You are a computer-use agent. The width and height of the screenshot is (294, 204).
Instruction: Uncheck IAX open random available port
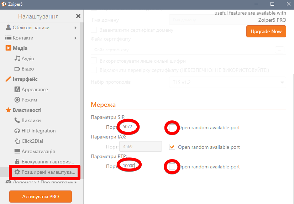point(172,147)
